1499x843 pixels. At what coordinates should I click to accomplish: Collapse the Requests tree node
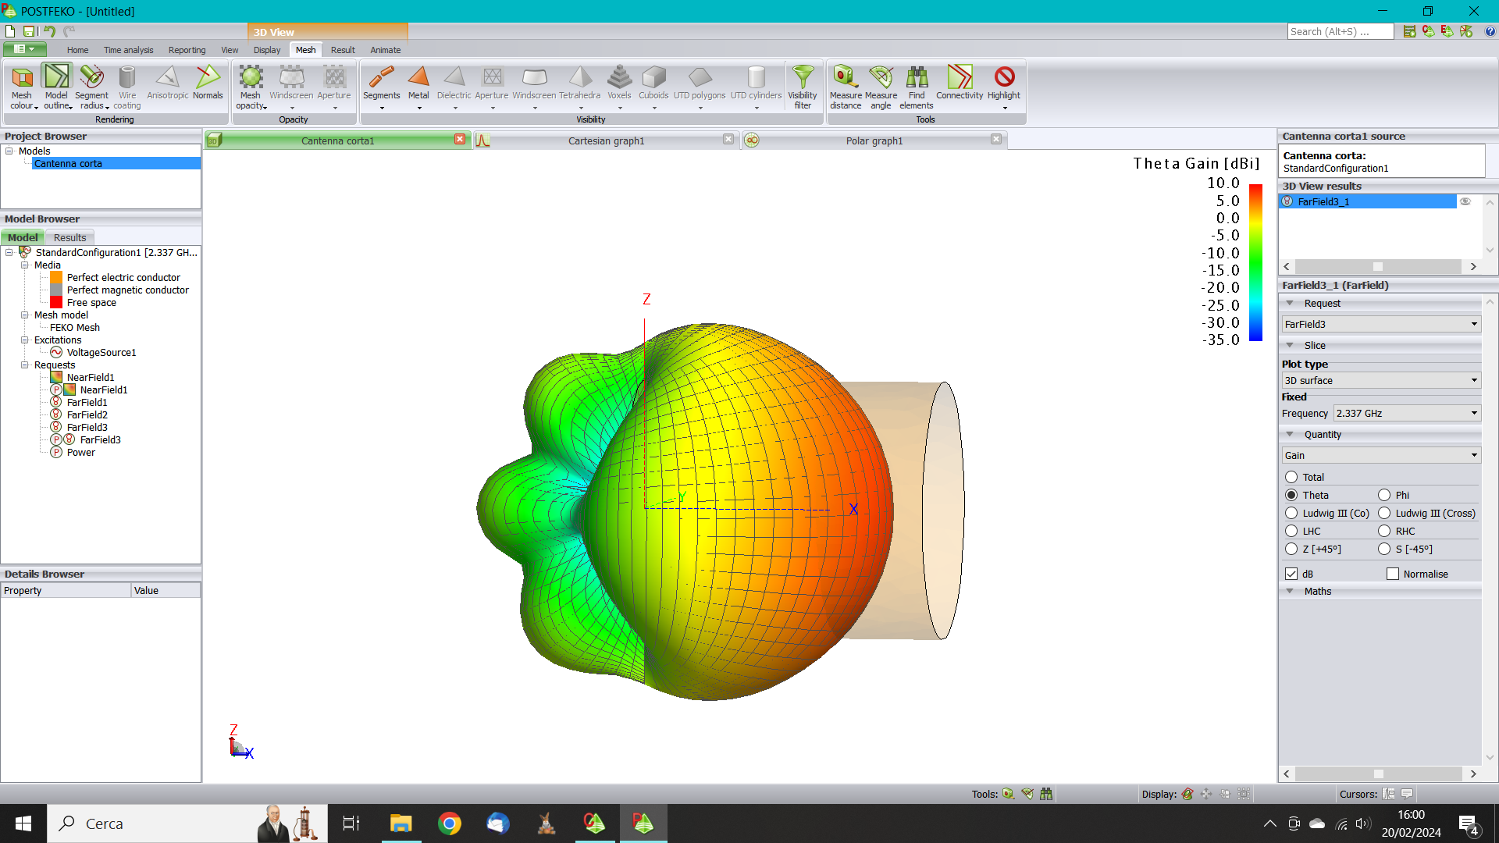pyautogui.click(x=25, y=365)
